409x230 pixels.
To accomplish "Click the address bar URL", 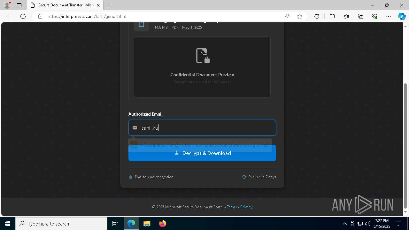I will [87, 16].
